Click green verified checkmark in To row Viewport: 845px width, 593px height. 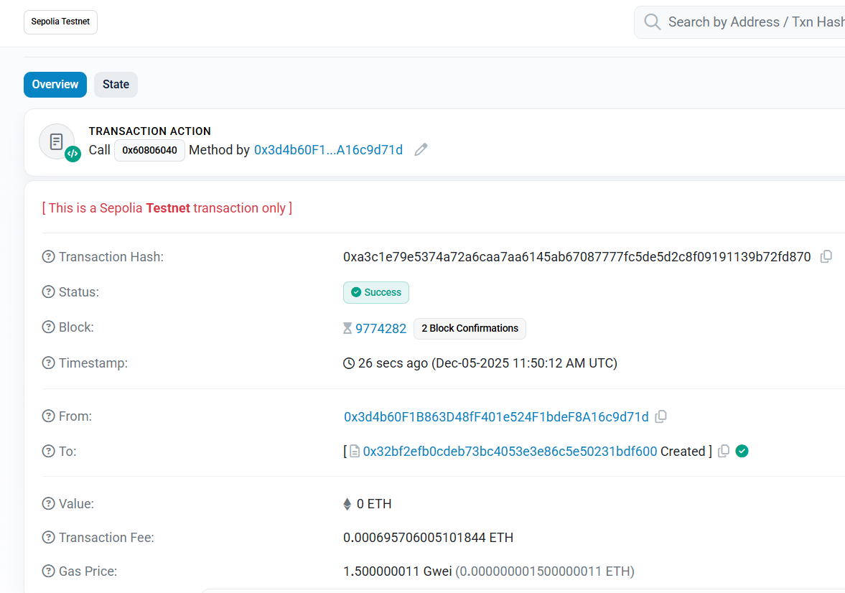point(742,451)
